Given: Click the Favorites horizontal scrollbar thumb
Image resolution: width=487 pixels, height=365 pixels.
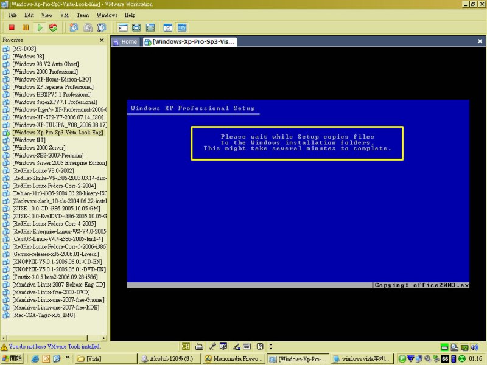Looking at the screenshot, I should coord(47,338).
